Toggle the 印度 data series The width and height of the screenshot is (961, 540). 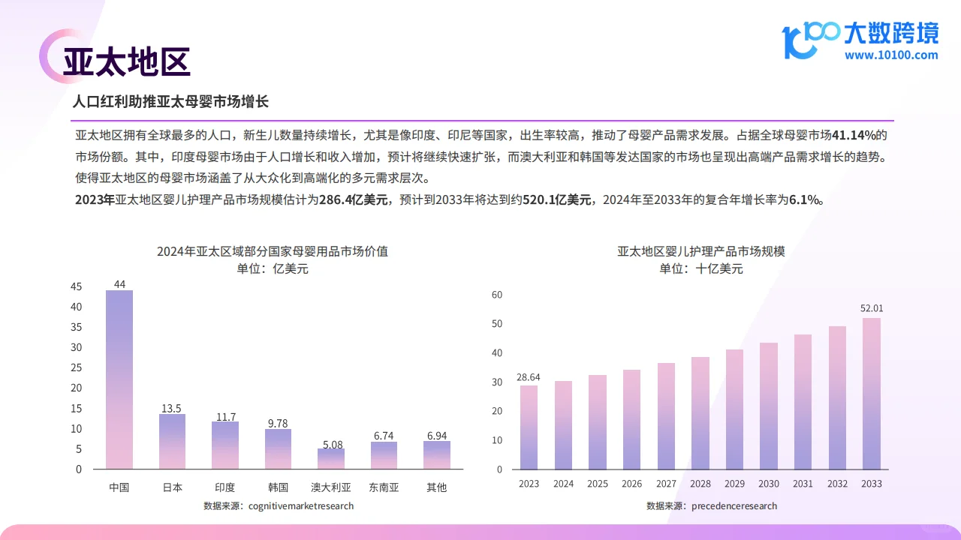(x=225, y=446)
